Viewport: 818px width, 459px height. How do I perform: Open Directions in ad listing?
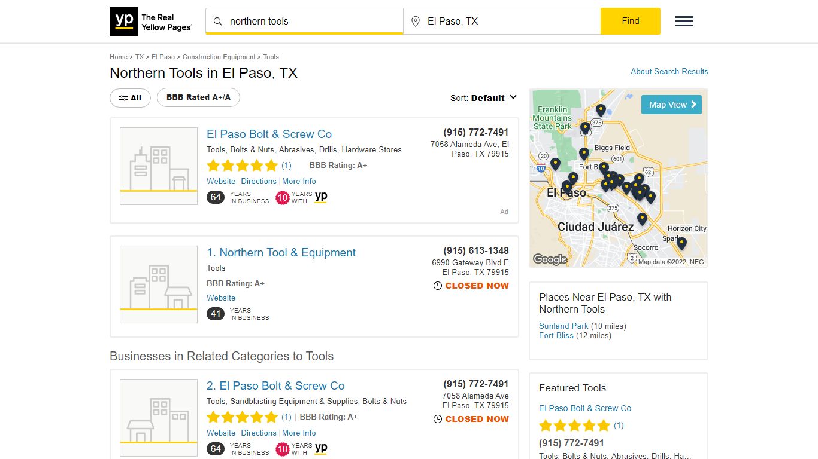click(x=259, y=181)
